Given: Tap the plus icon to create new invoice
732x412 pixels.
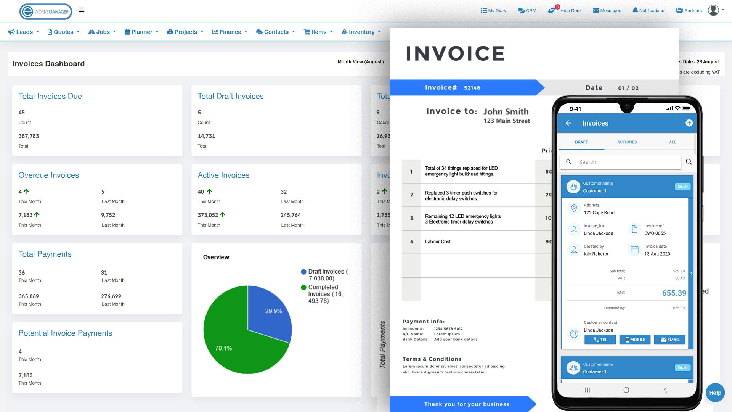Looking at the screenshot, I should tap(689, 123).
